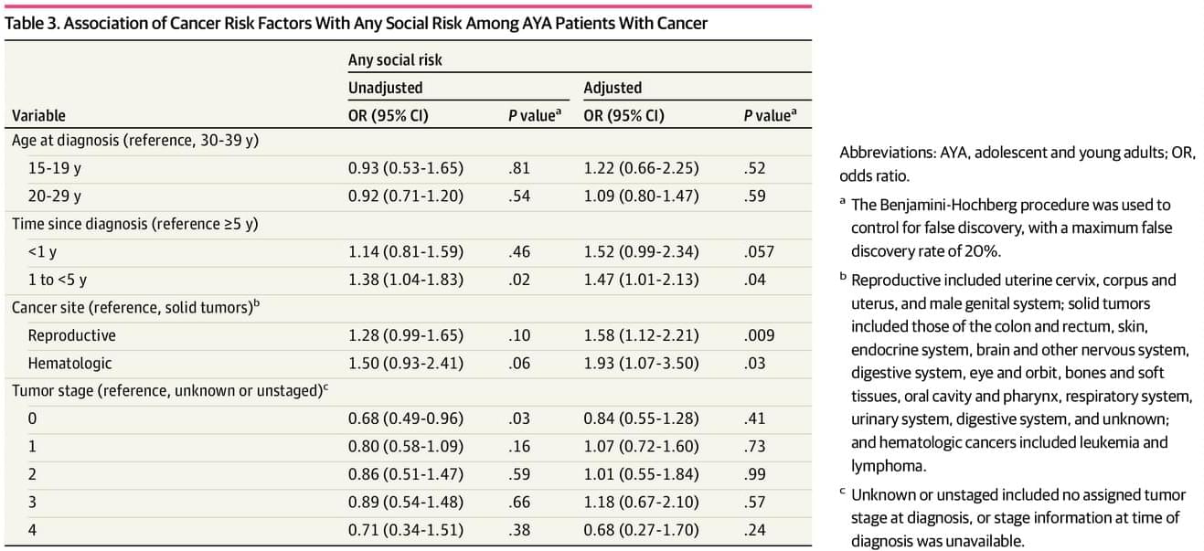The image size is (1204, 551).
Task: Click the '1 to <5 y' row label
Action: tap(57, 280)
